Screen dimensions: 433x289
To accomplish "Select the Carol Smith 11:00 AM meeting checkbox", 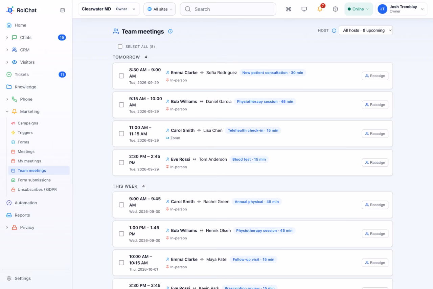I will coord(121,133).
